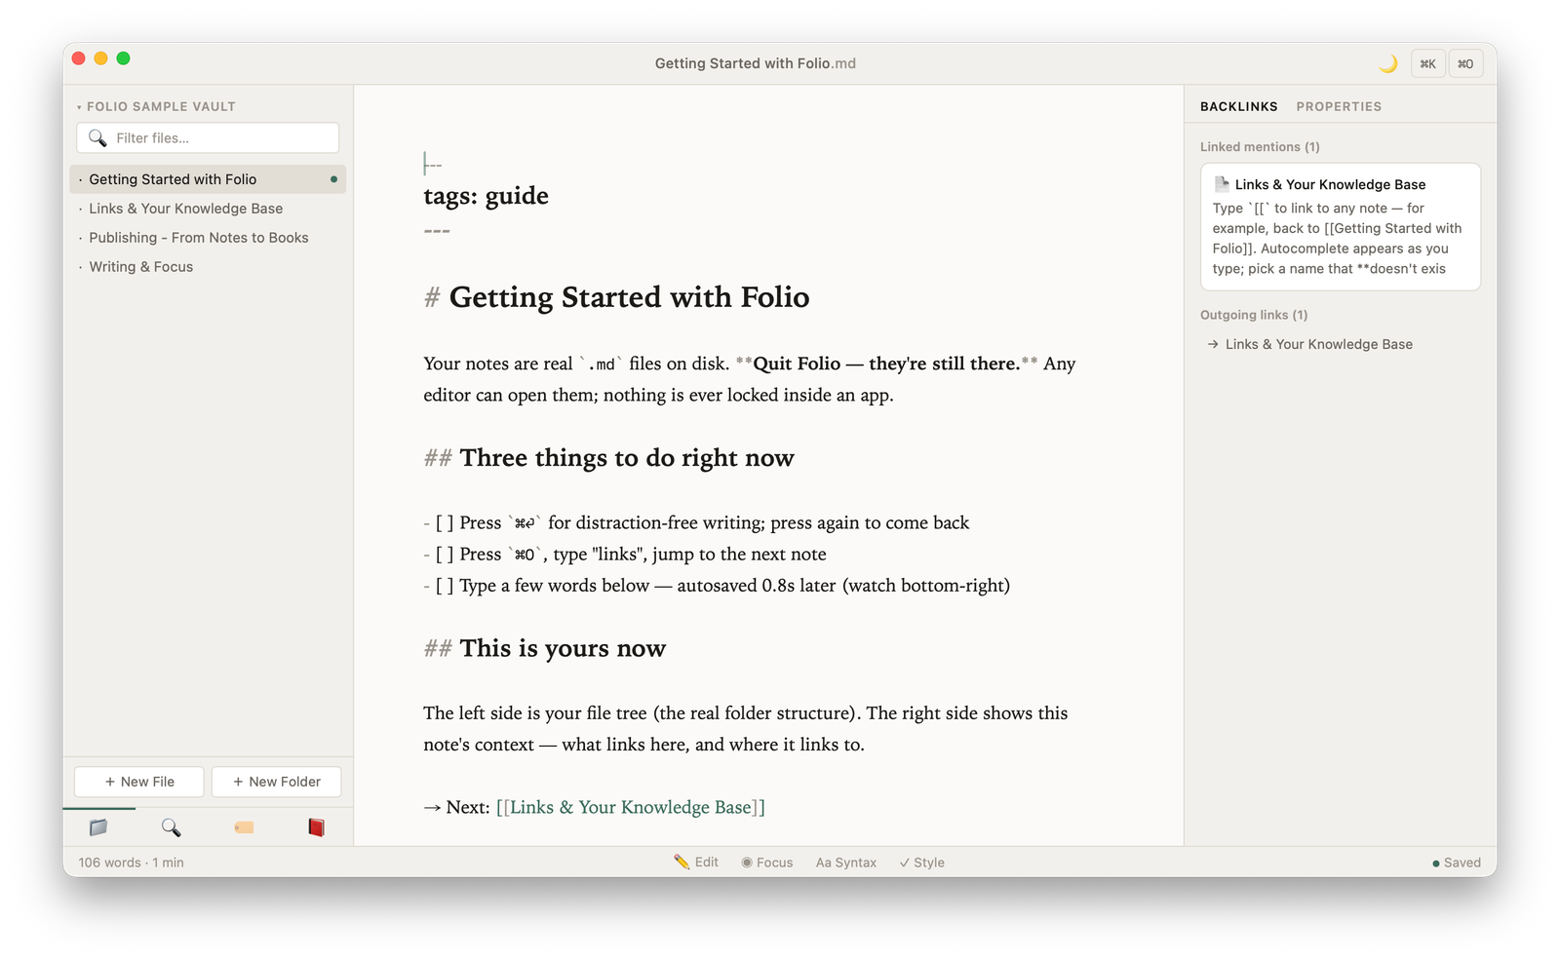Image resolution: width=1560 pixels, height=960 pixels.
Task: Open the Links & Your Knowledge Base backlink card
Action: tap(1341, 226)
